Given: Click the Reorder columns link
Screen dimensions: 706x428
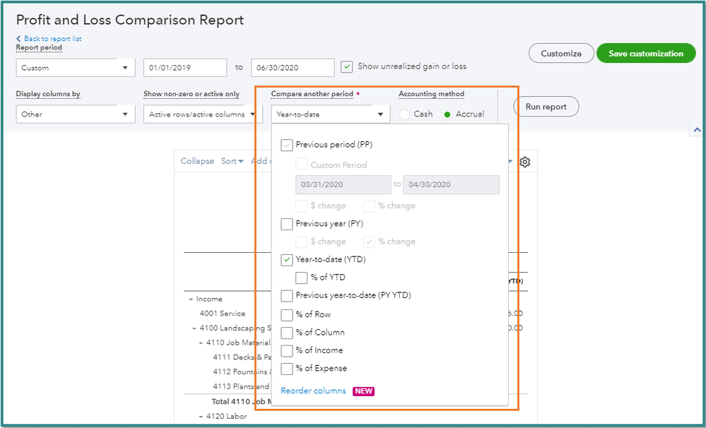Looking at the screenshot, I should tap(313, 391).
